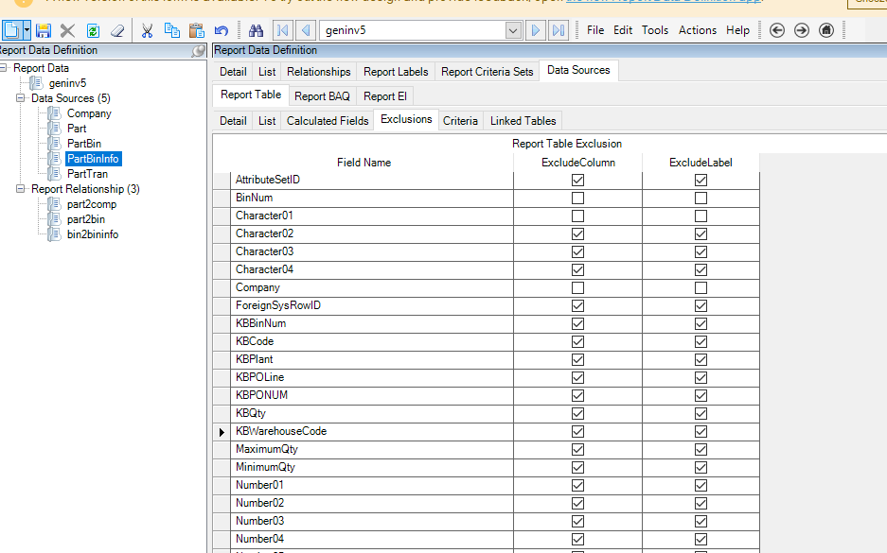
Task: Go to the next record
Action: point(535,30)
